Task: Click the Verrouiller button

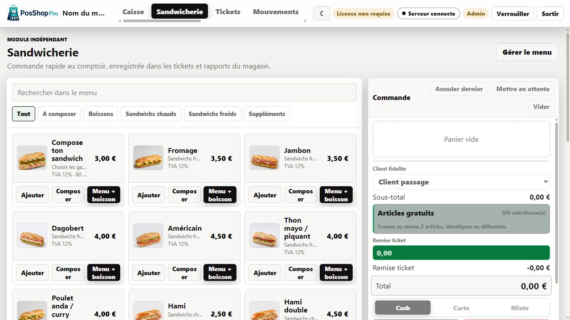Action: pos(513,13)
